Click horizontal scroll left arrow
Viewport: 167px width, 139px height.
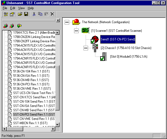(x=4, y=129)
